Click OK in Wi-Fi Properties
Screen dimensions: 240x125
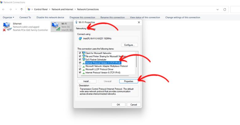pos(118,105)
